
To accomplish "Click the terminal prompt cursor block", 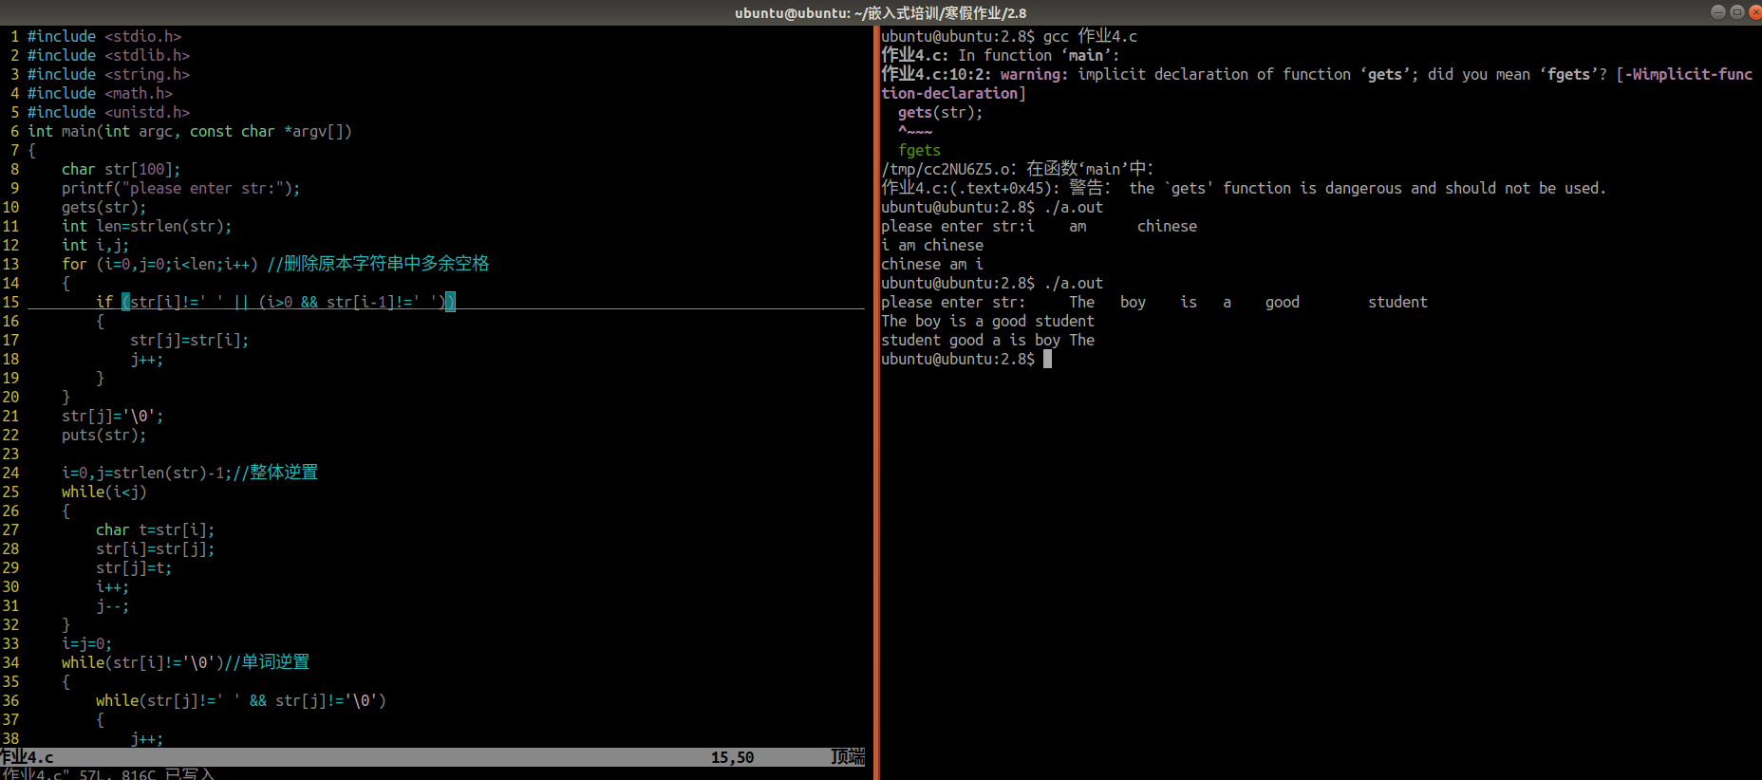I will (1047, 359).
